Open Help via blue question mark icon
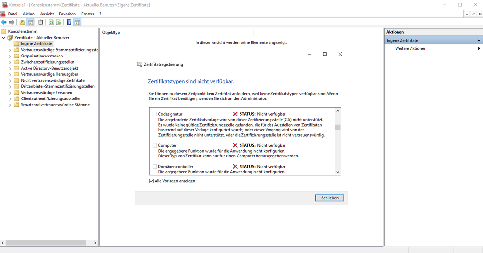Image resolution: width=483 pixels, height=253 pixels. click(x=70, y=22)
